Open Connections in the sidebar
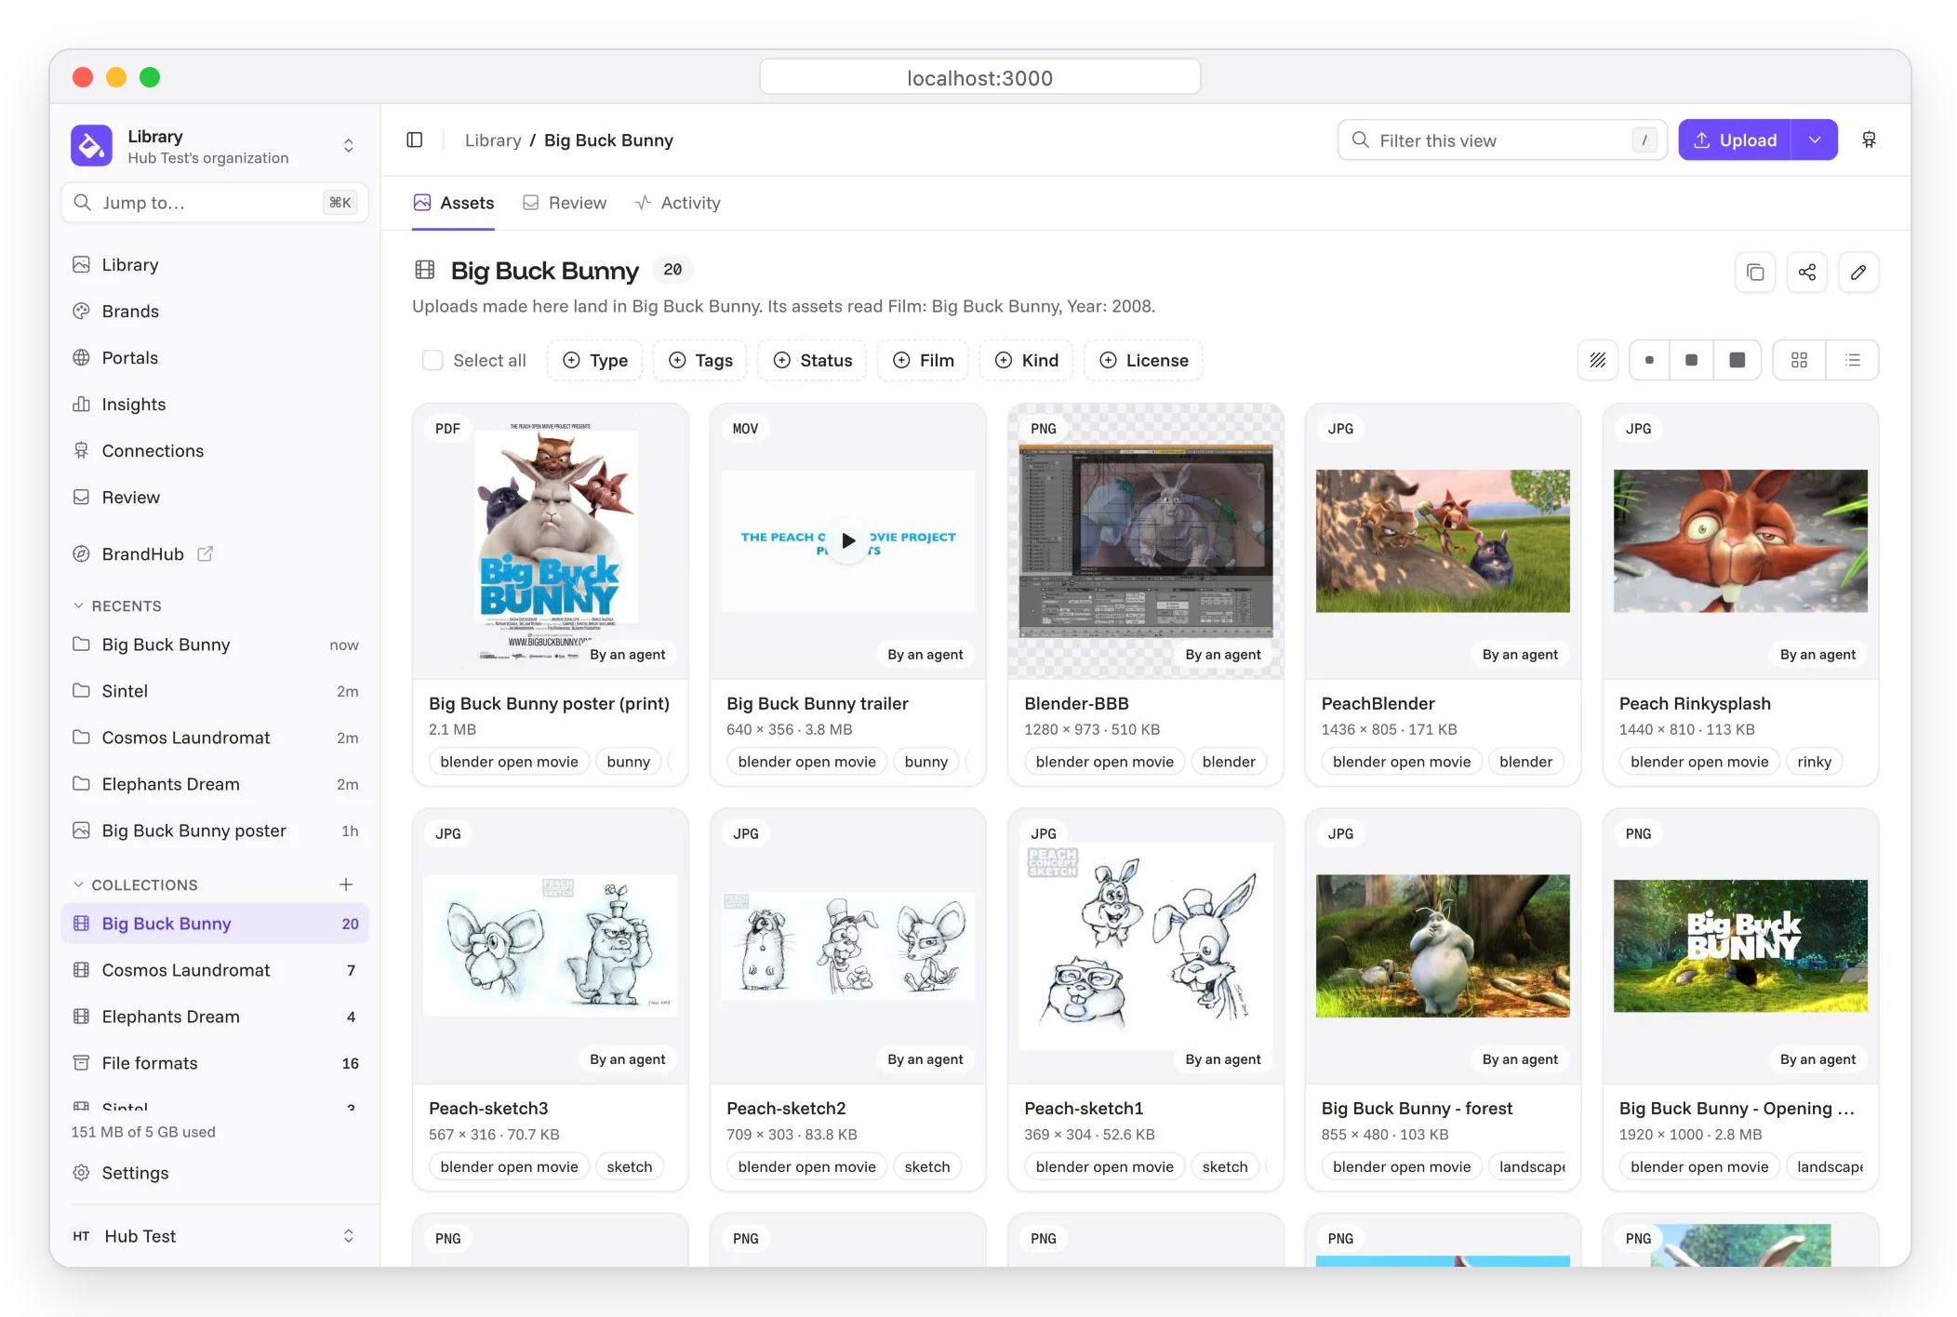The image size is (1957, 1317). pos(215,450)
